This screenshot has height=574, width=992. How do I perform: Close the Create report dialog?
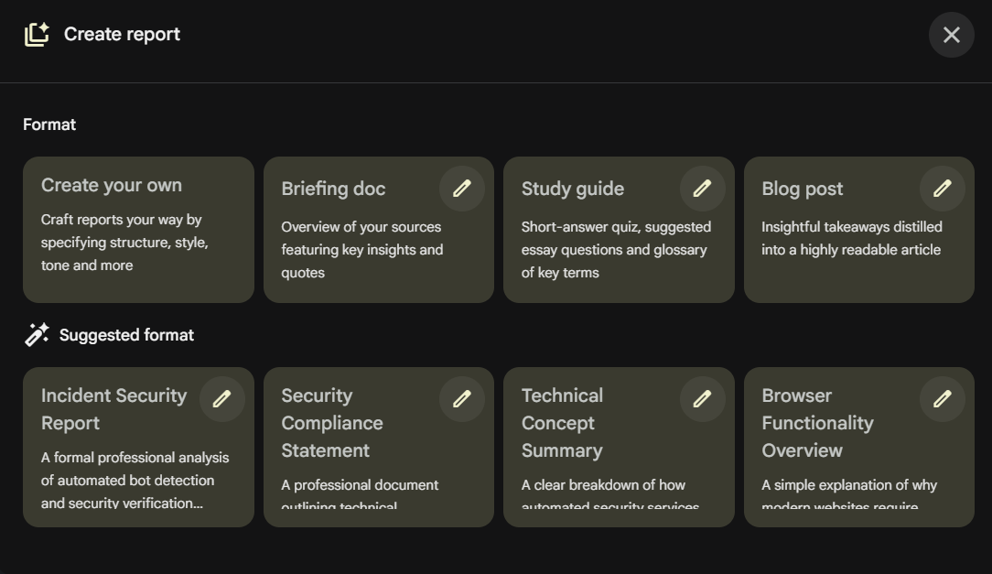coord(952,35)
